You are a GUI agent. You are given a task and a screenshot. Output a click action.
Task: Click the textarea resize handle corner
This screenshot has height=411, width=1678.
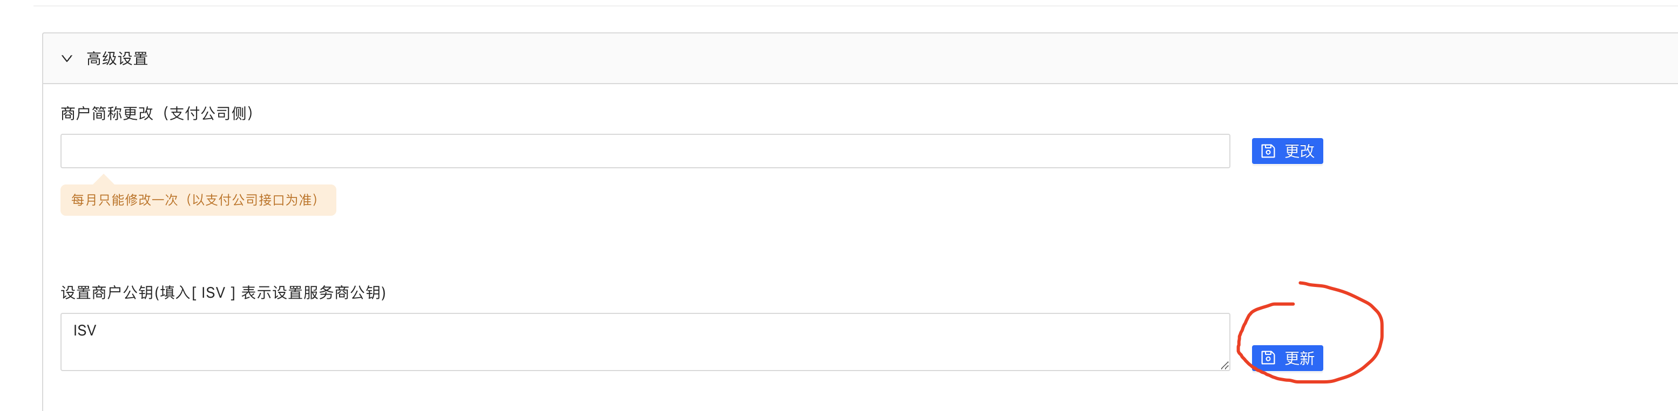click(1224, 366)
